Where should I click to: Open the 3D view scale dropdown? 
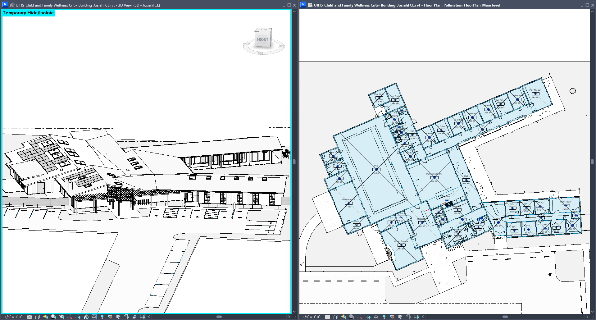pyautogui.click(x=13, y=317)
